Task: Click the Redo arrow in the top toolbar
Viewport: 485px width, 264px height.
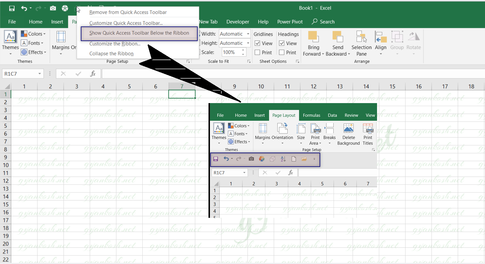Action: [38, 9]
